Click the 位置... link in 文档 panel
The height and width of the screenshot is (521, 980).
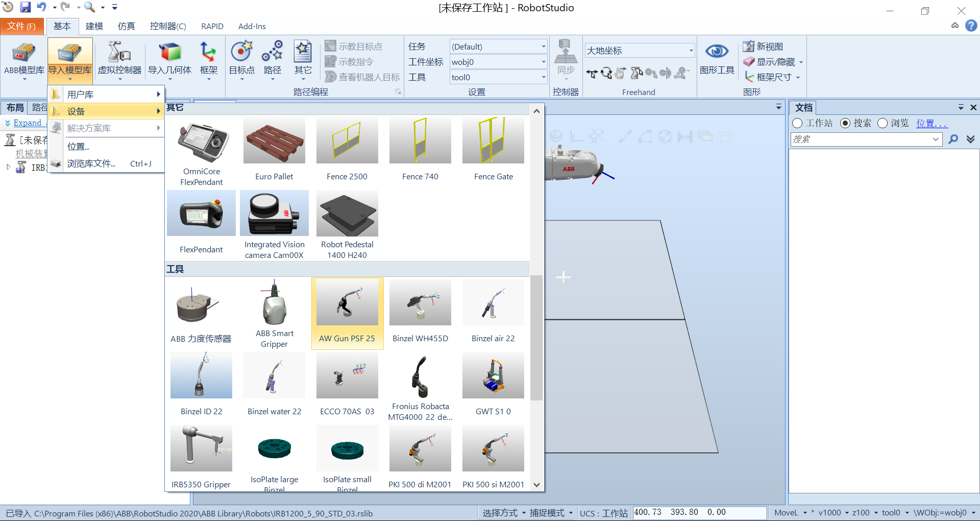[932, 123]
